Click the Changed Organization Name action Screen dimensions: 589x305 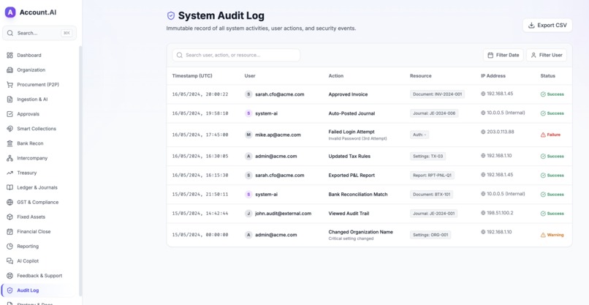point(360,232)
